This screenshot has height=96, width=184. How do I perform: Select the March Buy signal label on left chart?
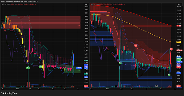coord(41,67)
